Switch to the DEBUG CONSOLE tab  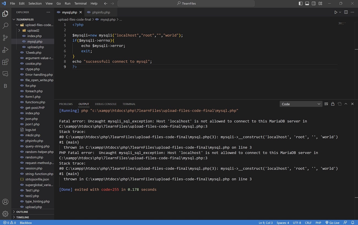tap(106, 104)
